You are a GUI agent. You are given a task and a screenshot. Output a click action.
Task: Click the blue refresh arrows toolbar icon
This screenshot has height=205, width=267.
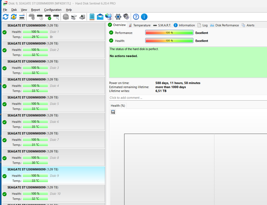point(6,17)
